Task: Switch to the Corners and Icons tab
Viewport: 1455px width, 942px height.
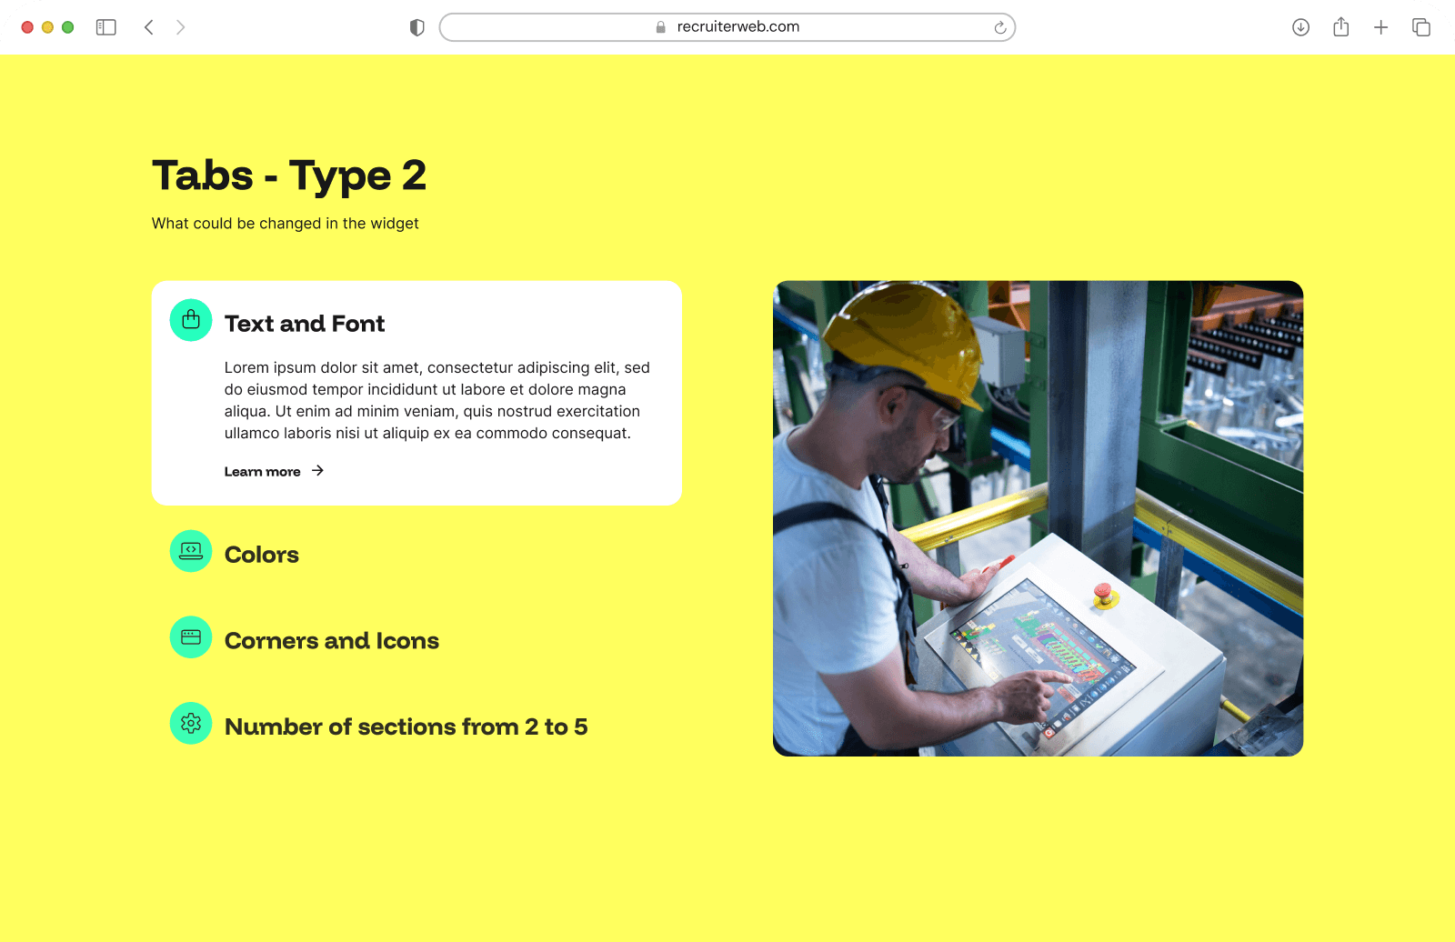Action: pos(332,641)
